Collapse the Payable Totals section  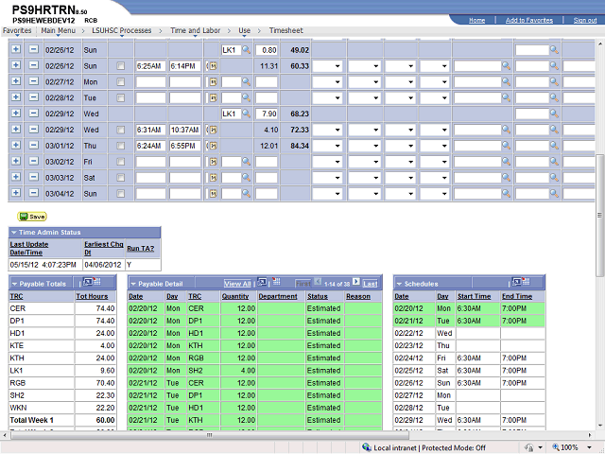click(x=14, y=284)
